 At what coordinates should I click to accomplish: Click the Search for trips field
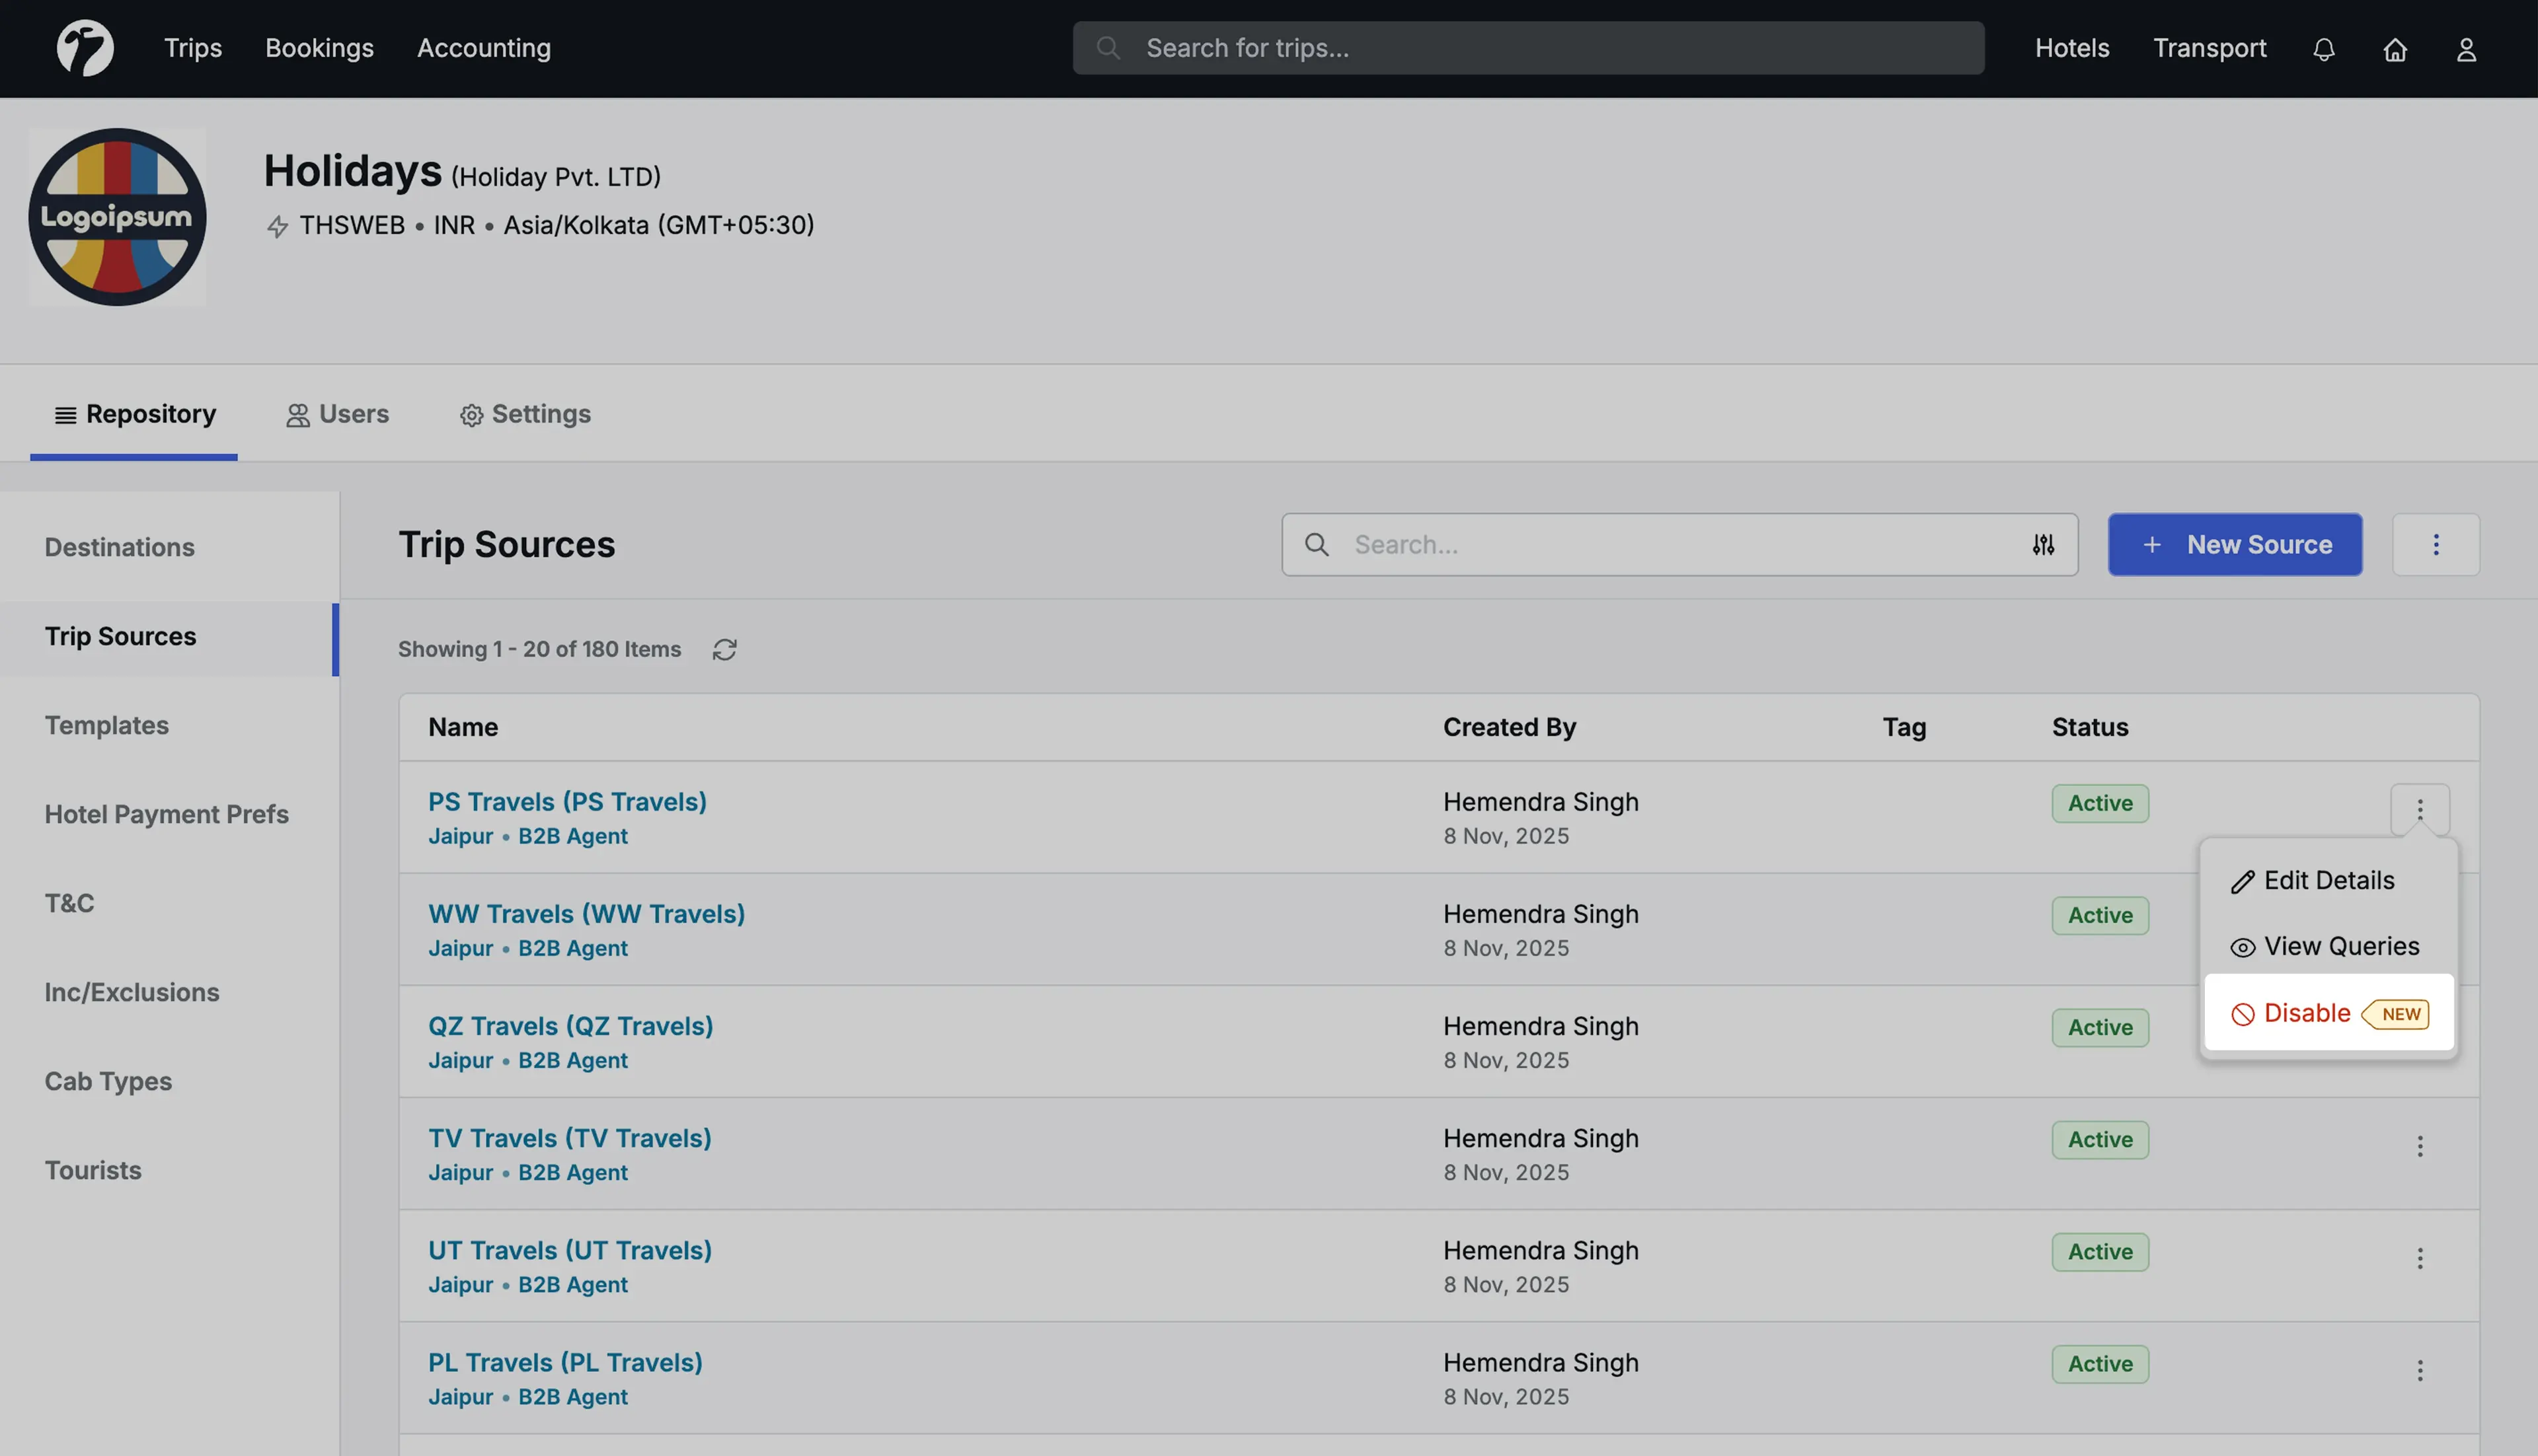point(1525,47)
